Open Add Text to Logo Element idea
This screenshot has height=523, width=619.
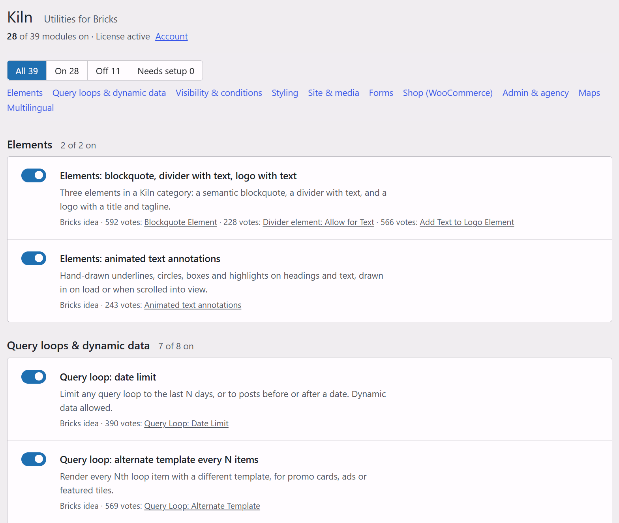click(467, 222)
